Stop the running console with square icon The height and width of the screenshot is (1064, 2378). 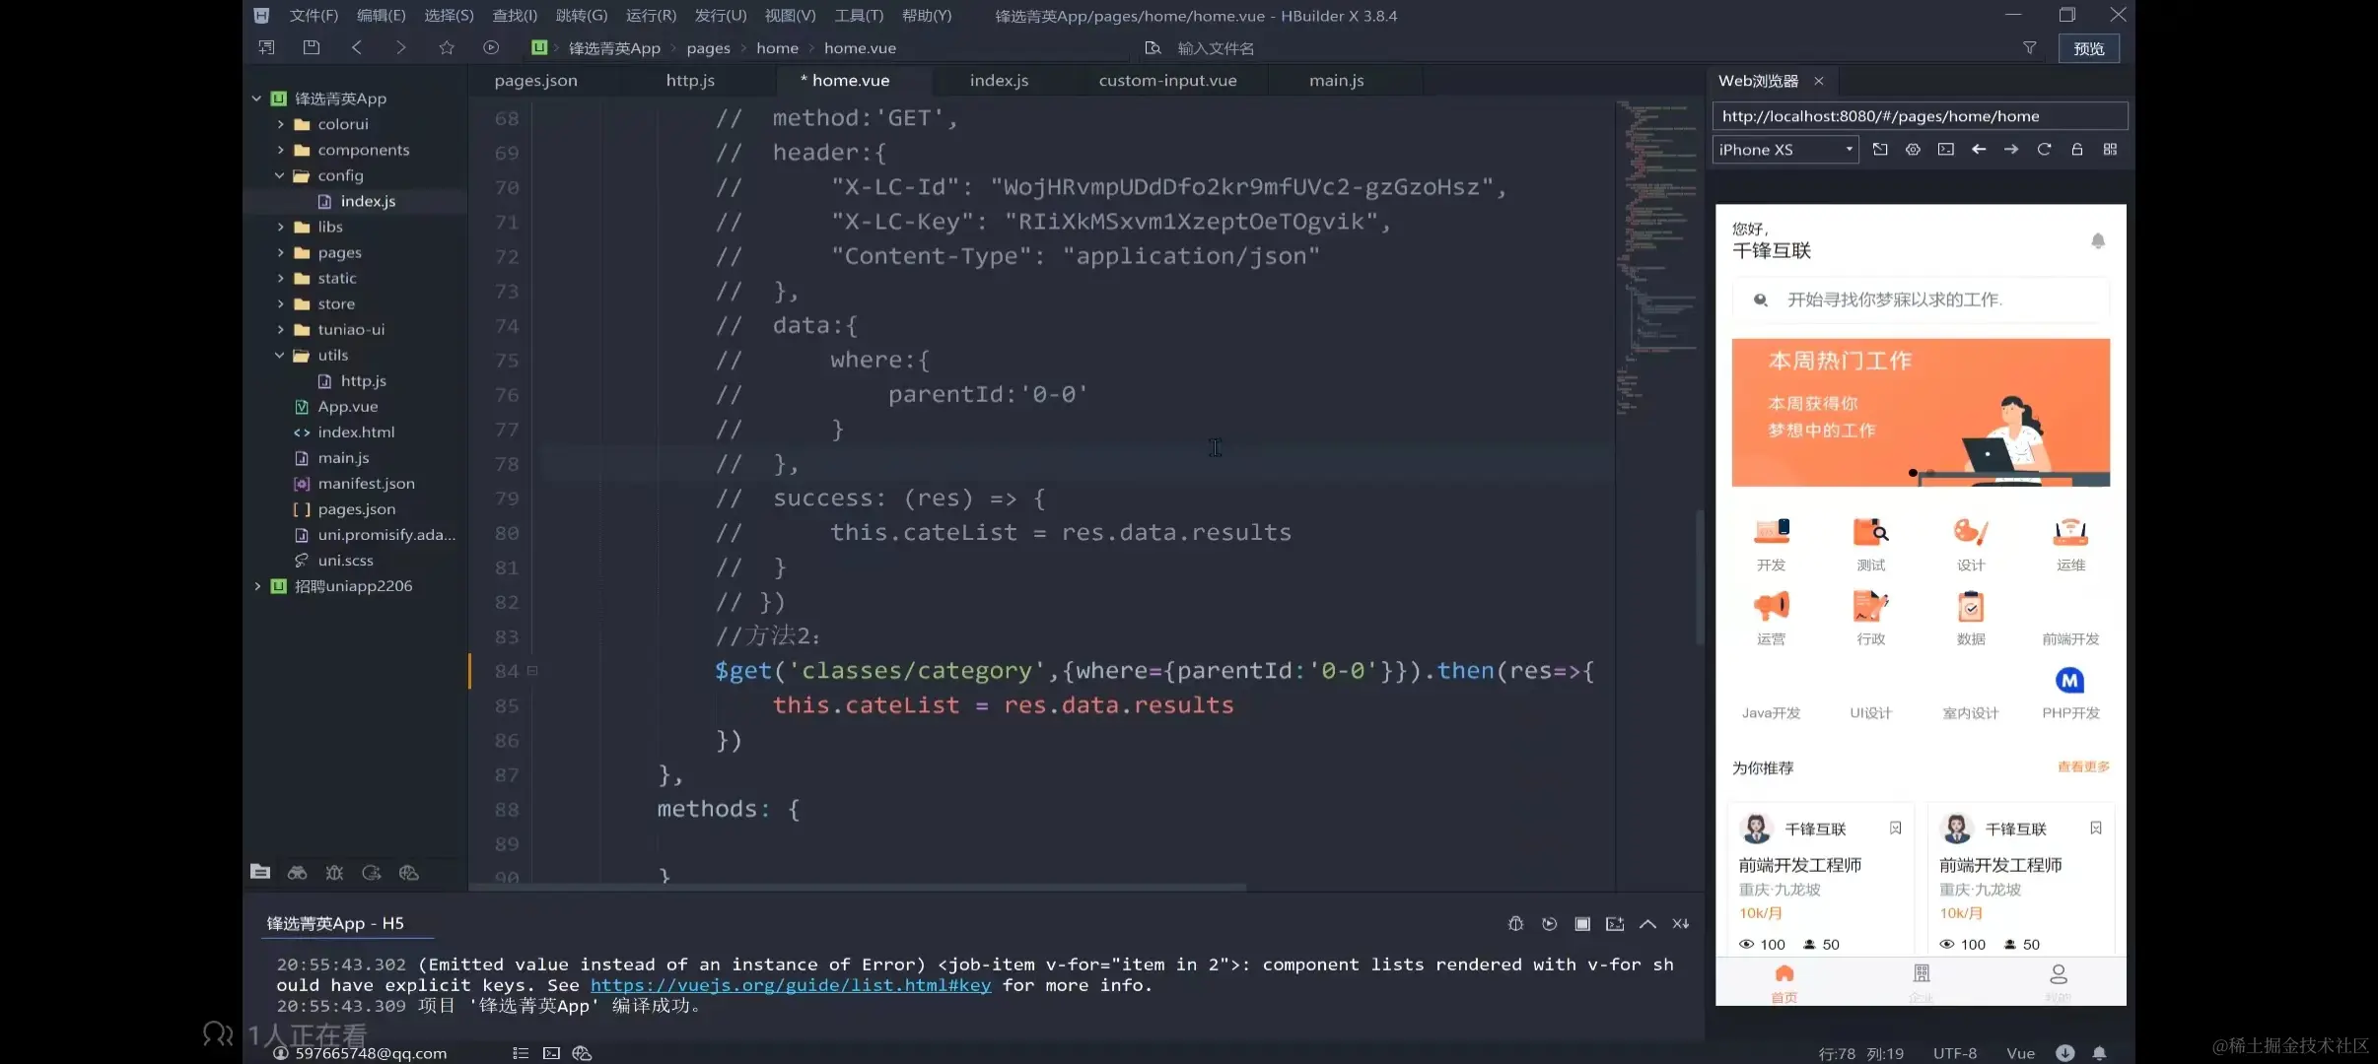point(1581,923)
